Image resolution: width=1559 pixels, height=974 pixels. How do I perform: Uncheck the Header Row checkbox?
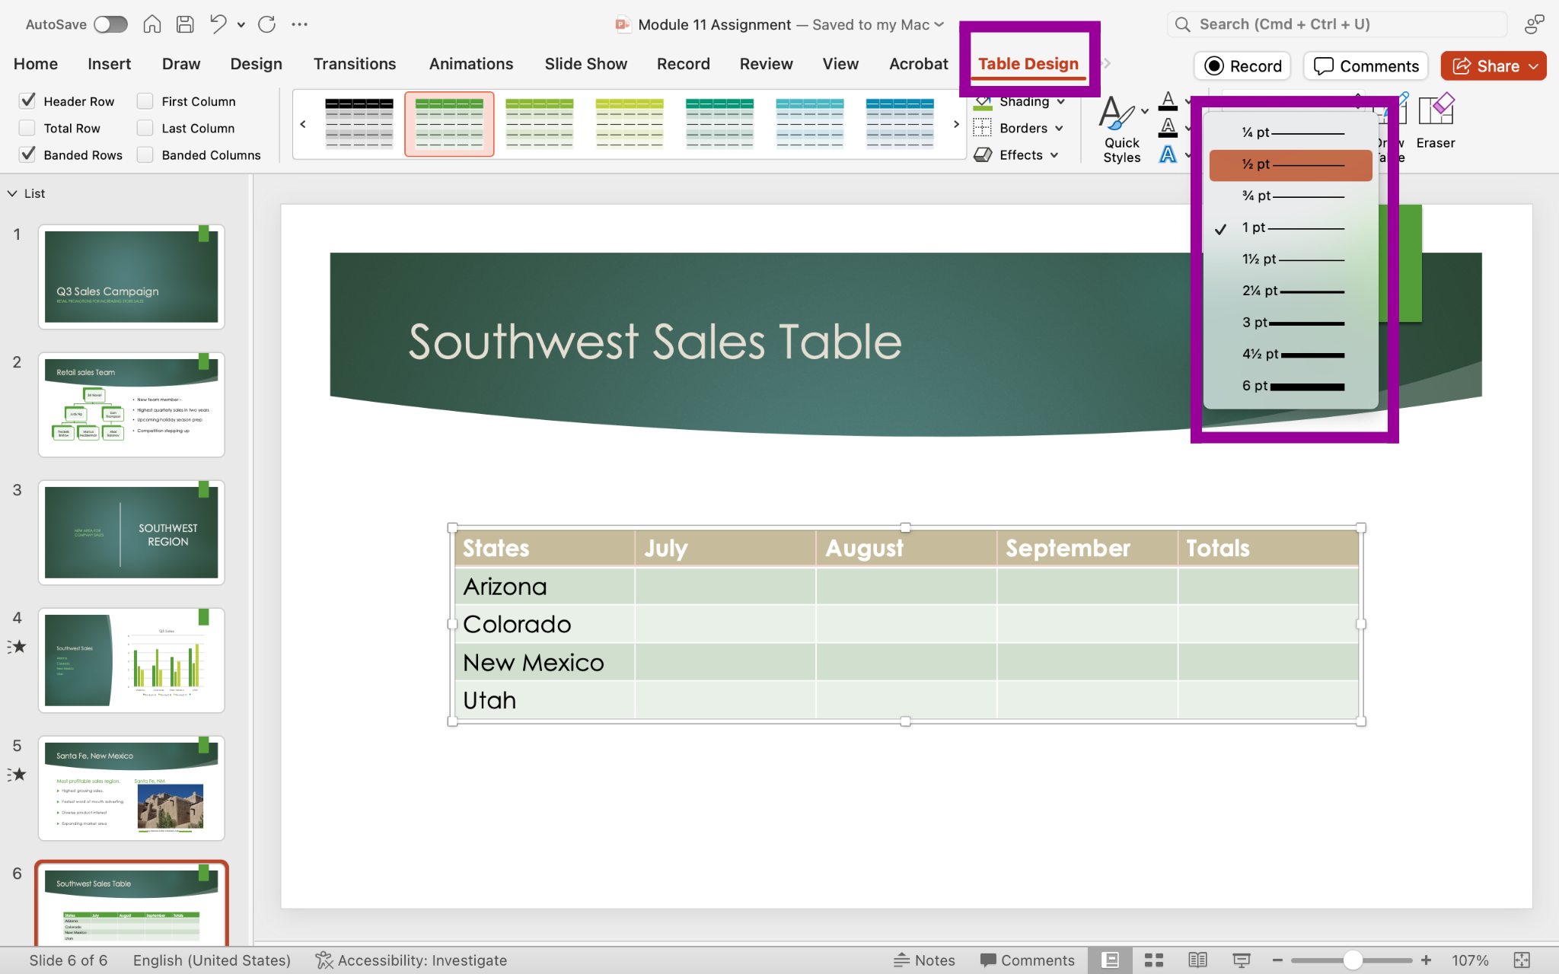coord(27,101)
